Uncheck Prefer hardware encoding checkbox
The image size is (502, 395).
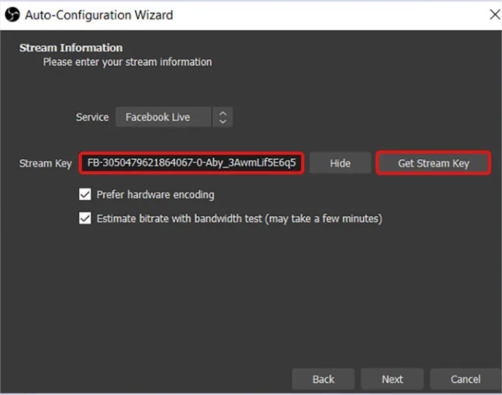tap(85, 194)
